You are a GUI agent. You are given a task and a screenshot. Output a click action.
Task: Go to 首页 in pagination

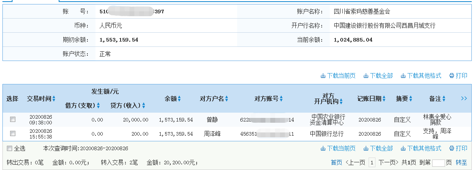(x=336, y=163)
